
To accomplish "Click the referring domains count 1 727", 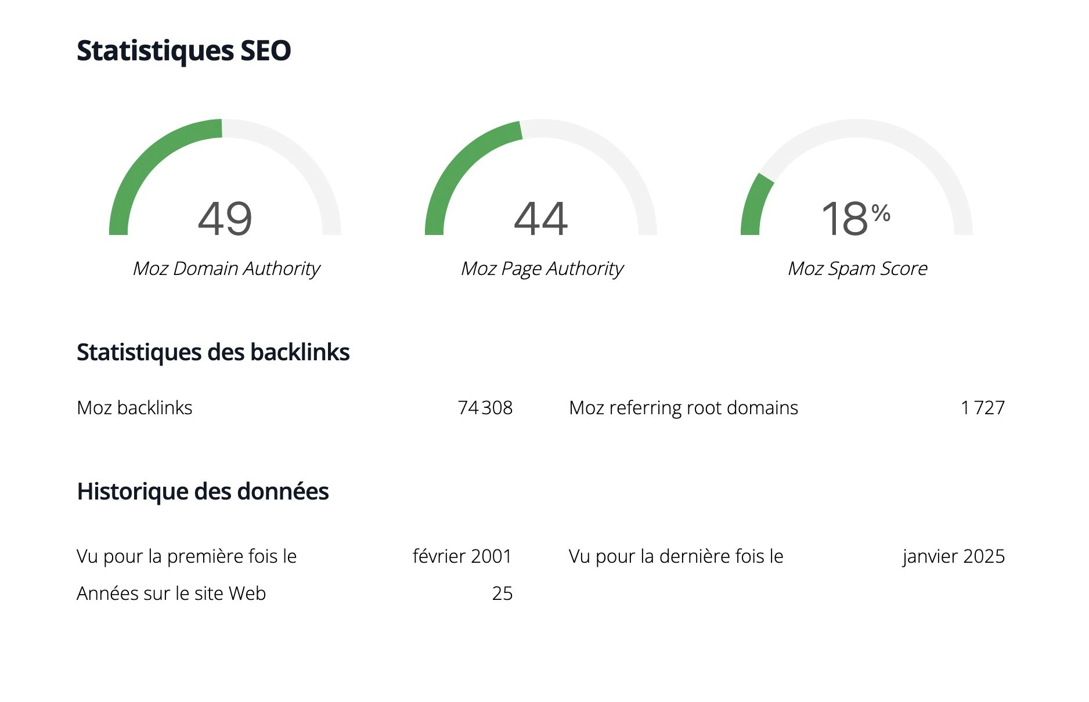I will (982, 408).
